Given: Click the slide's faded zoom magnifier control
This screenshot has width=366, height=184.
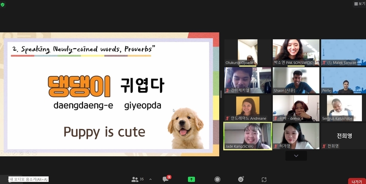Looking at the screenshot, I should tap(28, 153).
